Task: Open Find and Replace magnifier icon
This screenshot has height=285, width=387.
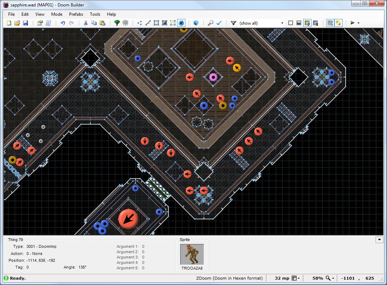Action: 211,23
